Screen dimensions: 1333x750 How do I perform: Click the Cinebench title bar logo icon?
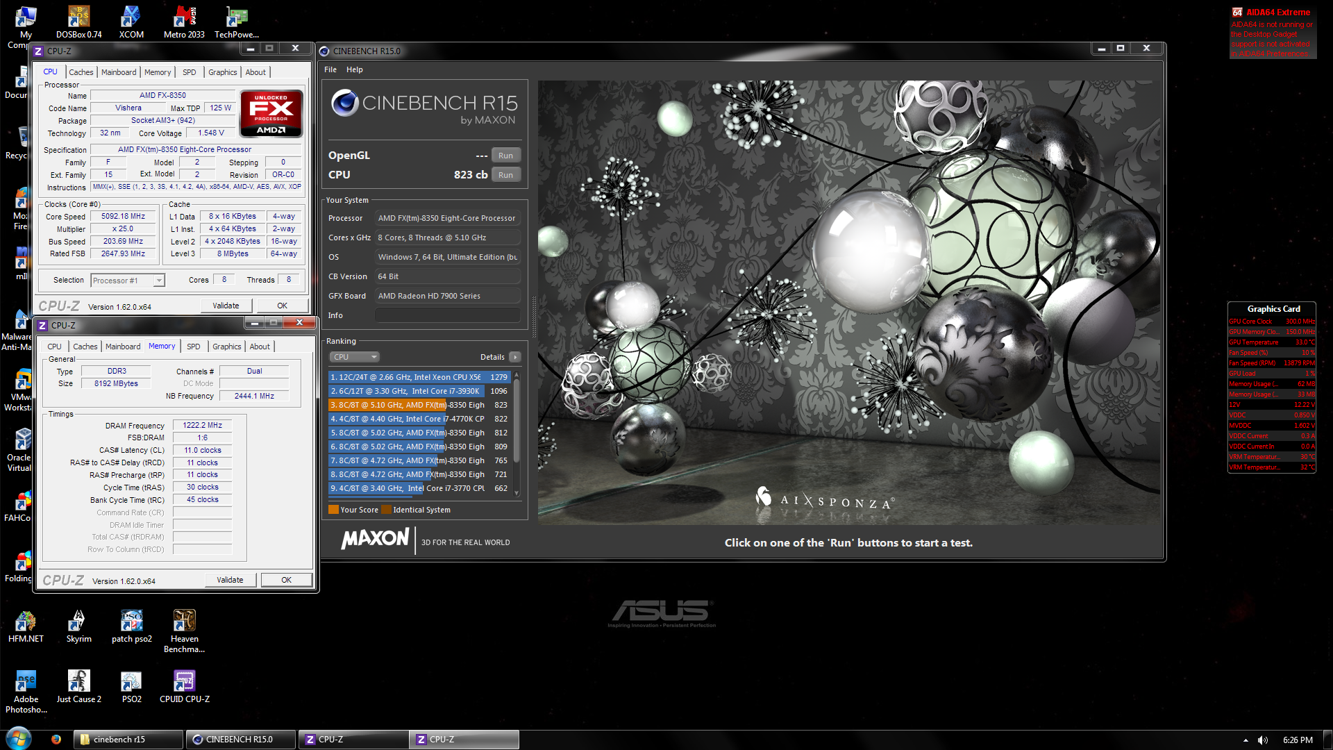tap(324, 51)
